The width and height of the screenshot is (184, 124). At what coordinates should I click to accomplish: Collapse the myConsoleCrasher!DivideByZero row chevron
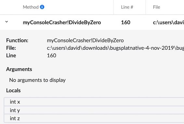(x=7, y=22)
